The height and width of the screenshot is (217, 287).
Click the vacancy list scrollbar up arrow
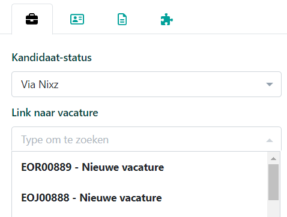tap(273, 159)
